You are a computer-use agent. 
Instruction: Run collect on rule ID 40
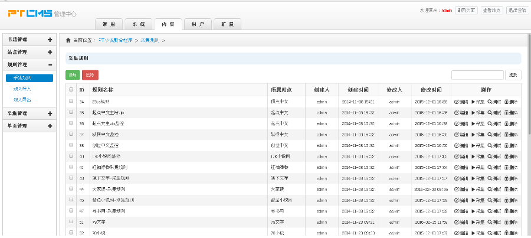[x=473, y=157]
